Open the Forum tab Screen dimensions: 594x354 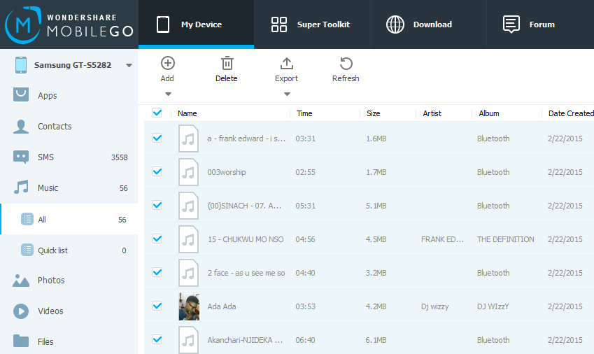tap(529, 24)
